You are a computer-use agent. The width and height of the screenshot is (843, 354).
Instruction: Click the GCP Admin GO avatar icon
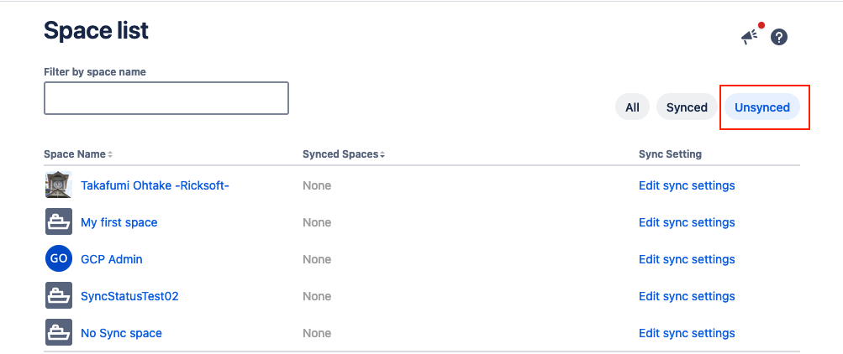[59, 259]
